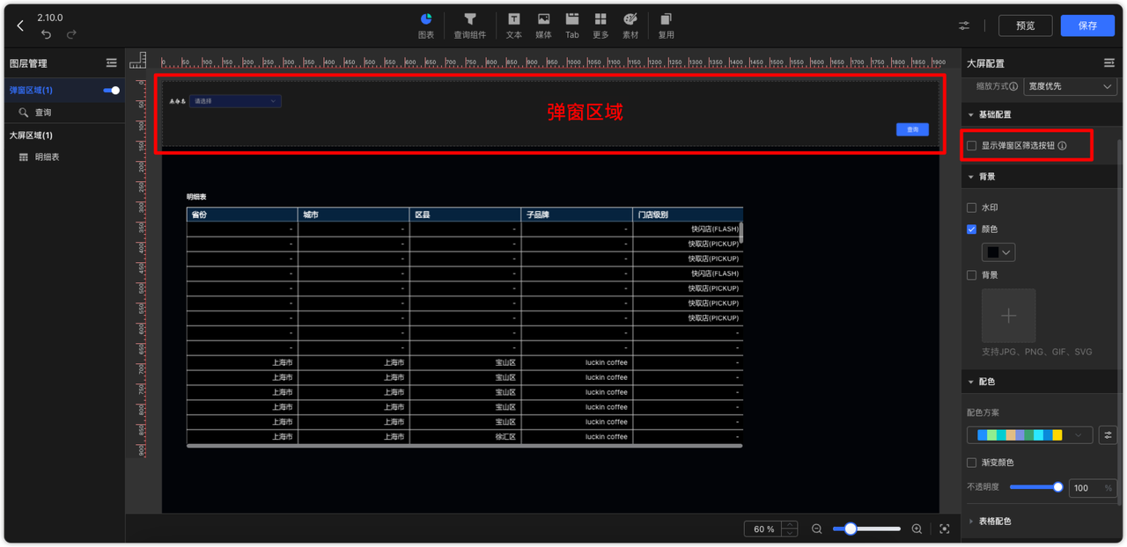
Task: Click the blue 保存 save button
Action: [1087, 25]
